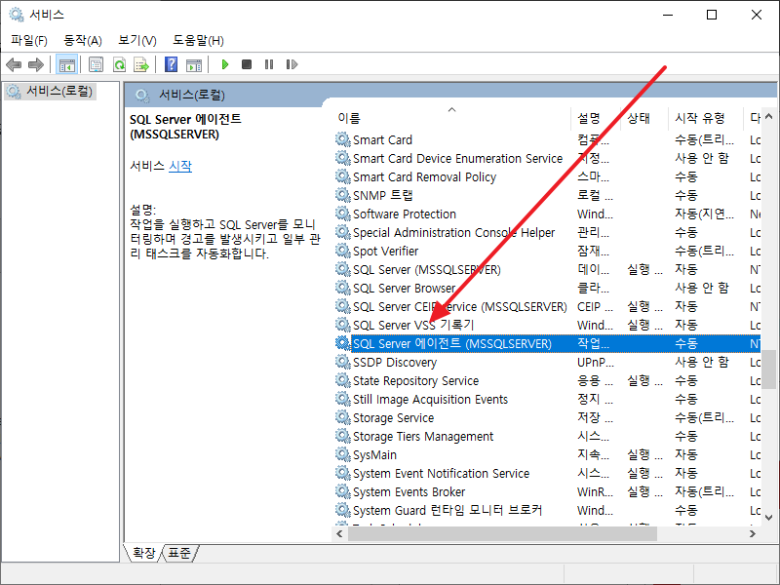Open the 파일(F) menu
The width and height of the screenshot is (780, 585).
coord(29,40)
